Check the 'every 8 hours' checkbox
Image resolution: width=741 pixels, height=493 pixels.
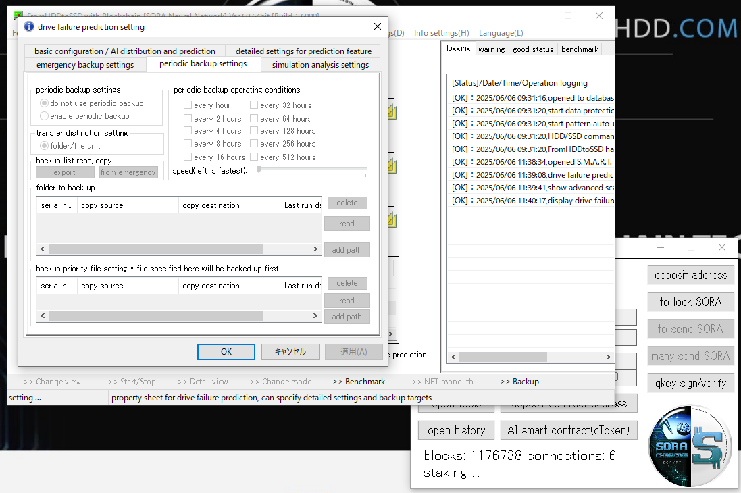click(x=188, y=143)
